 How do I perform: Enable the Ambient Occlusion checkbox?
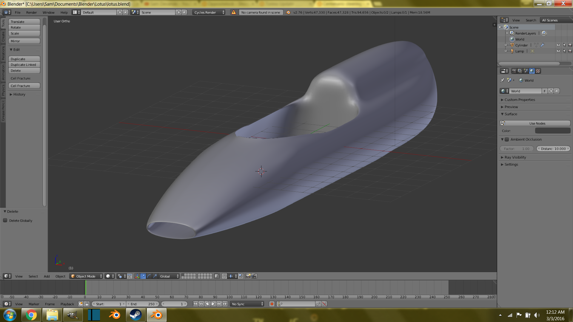point(507,139)
